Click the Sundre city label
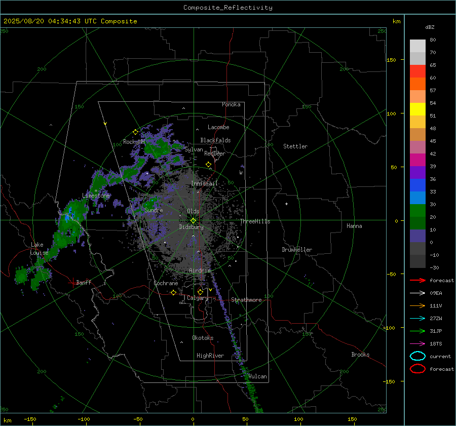This screenshot has width=456, height=426. (154, 210)
